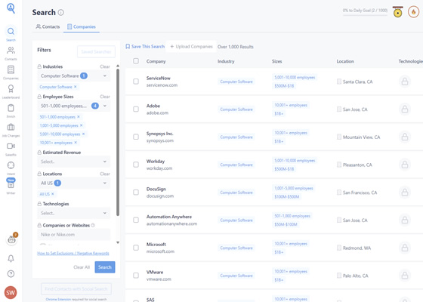Screen dimensions: 423x302
Task: Sort by the Location column header
Action: 345,61
